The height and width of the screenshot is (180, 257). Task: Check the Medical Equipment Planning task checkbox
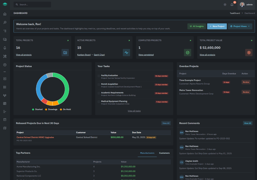coord(99,102)
